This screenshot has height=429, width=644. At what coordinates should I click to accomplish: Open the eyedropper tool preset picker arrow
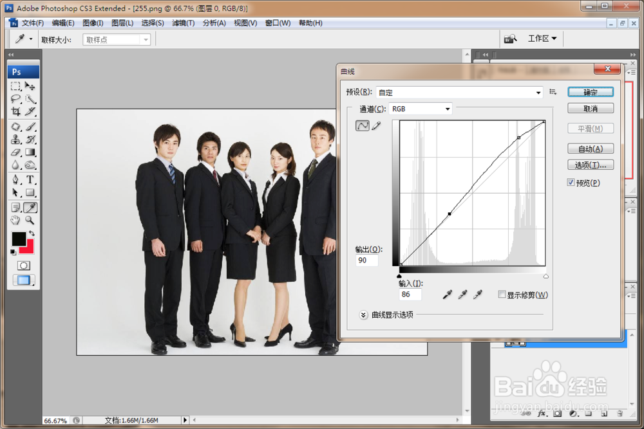coord(31,39)
